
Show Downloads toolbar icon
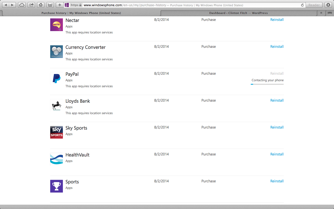point(328,5)
